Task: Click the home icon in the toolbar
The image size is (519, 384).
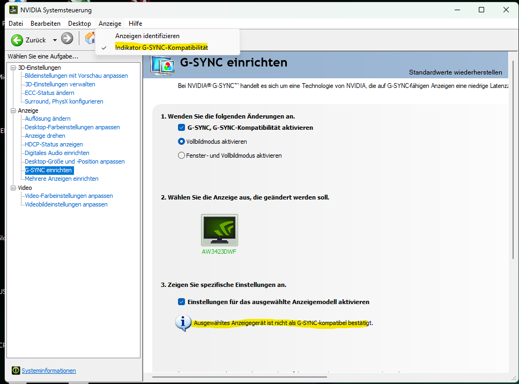Action: (x=90, y=38)
